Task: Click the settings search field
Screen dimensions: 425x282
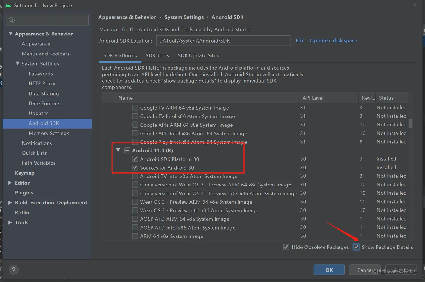Action: pos(47,20)
